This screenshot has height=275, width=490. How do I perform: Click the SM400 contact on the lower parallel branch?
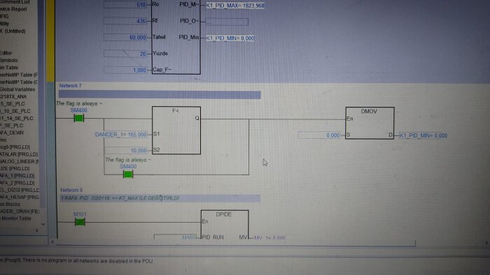(x=128, y=174)
